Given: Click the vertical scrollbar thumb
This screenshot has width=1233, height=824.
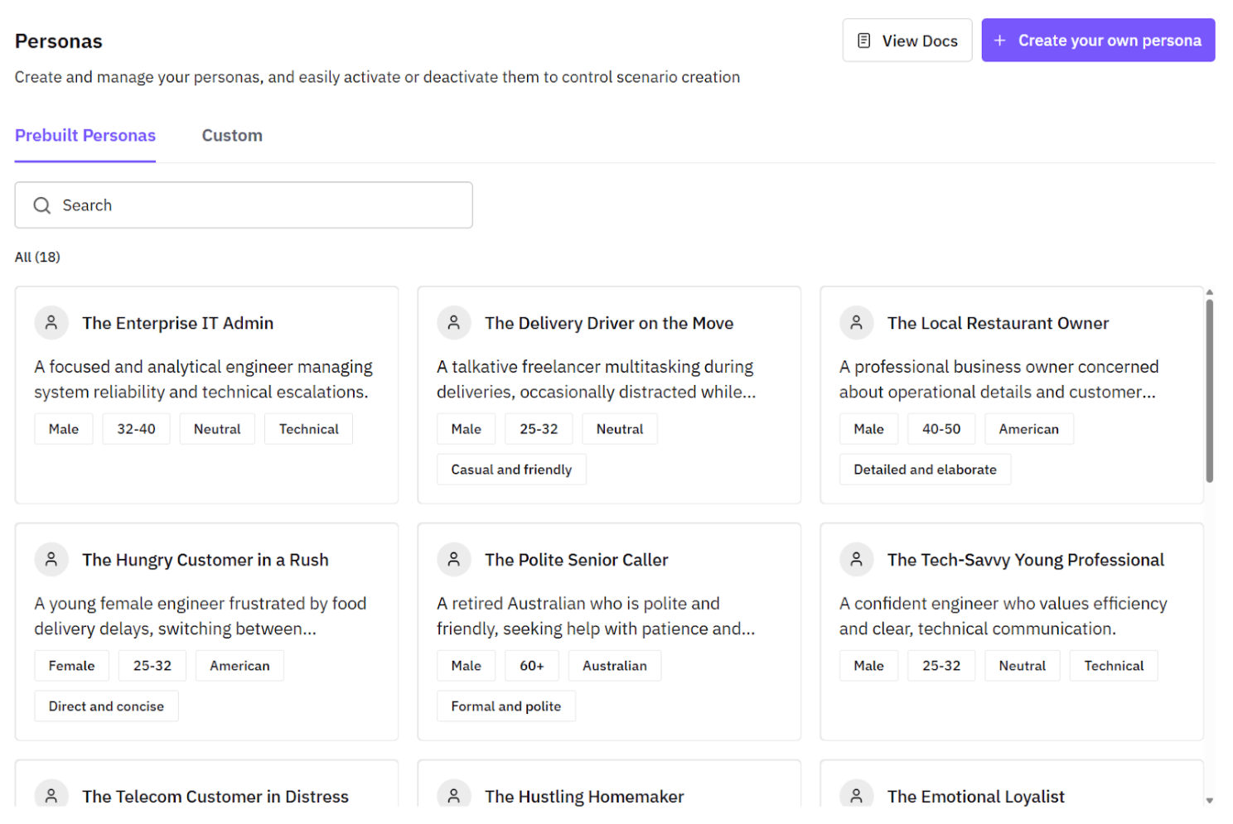Looking at the screenshot, I should tap(1210, 389).
